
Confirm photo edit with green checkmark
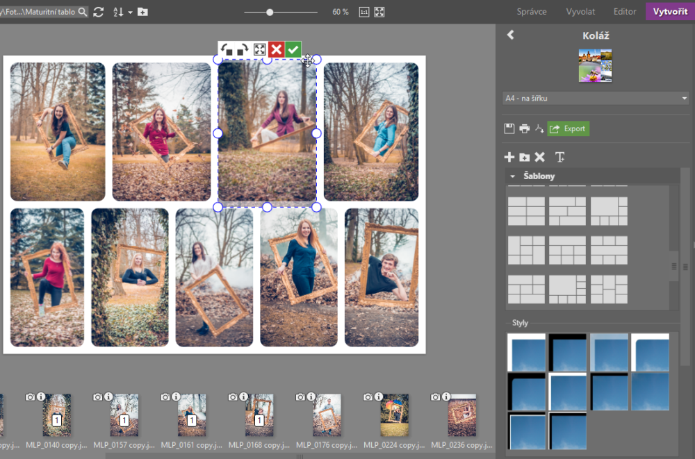tap(293, 49)
